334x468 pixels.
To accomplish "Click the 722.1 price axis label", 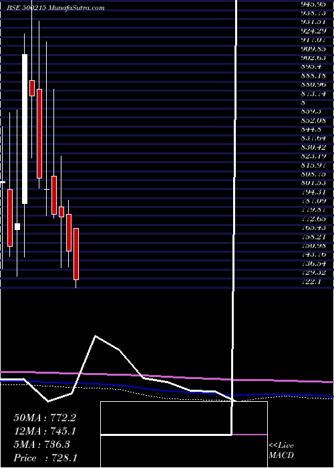I will 311,281.
